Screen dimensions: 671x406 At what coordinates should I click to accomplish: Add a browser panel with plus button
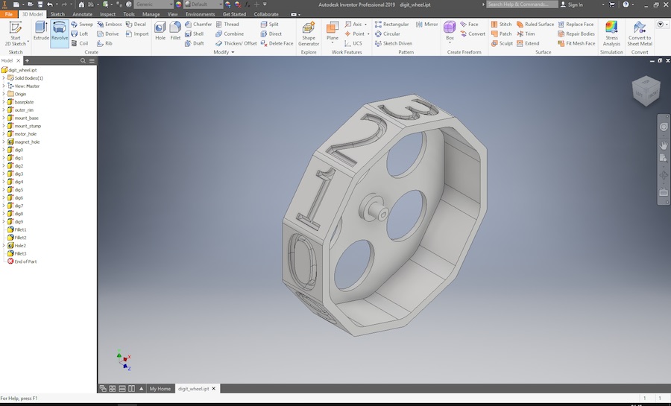tap(27, 60)
